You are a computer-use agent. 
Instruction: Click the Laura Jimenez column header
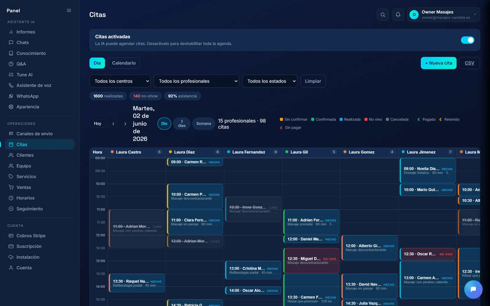pos(428,152)
